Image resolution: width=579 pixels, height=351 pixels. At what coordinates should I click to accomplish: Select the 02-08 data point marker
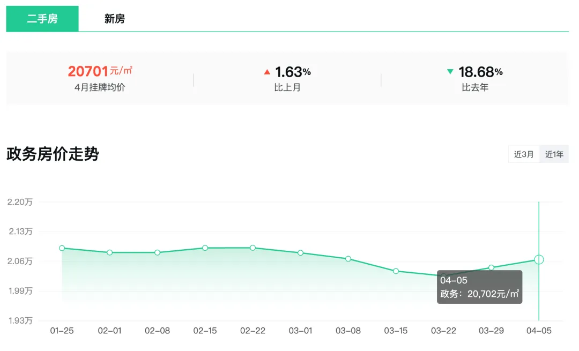pyautogui.click(x=158, y=252)
